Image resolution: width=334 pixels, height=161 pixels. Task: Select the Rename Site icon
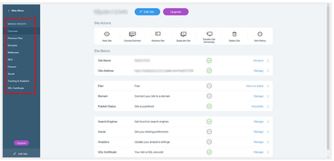click(158, 34)
